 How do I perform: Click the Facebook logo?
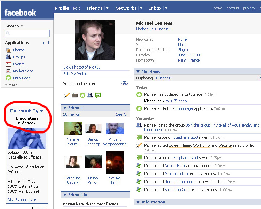(x=20, y=13)
